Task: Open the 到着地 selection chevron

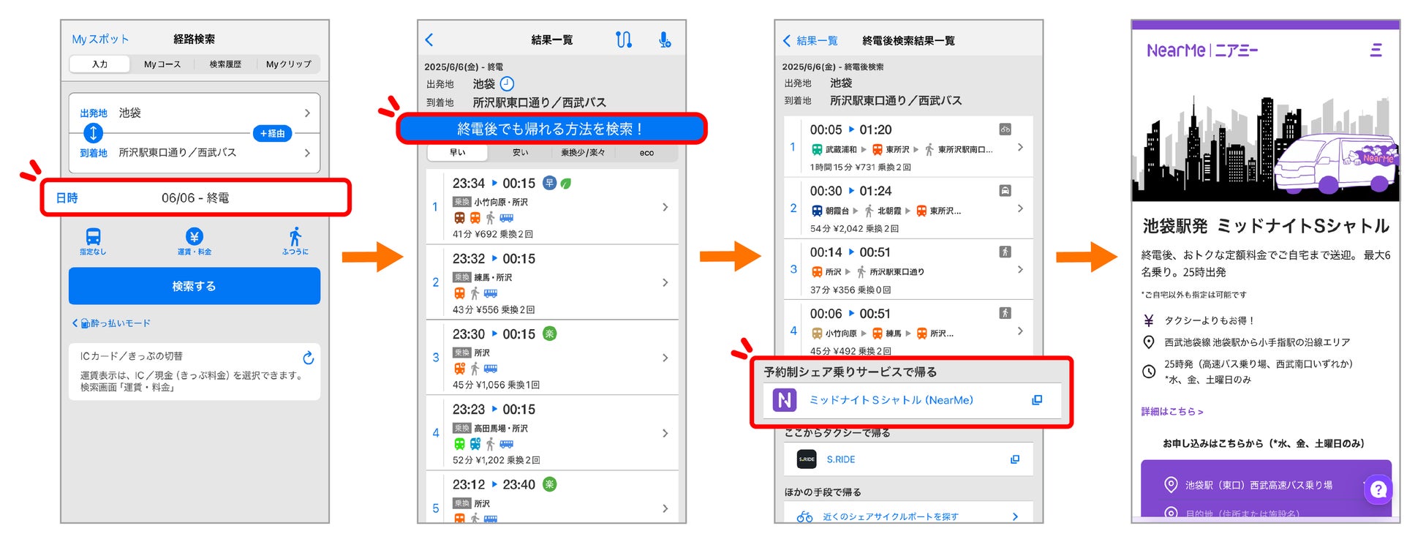Action: 307,153
